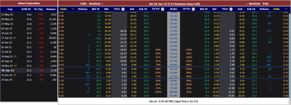Click the 65.00 strike cell
Image resolution: width=291 pixels, height=105 pixels.
(x=174, y=73)
